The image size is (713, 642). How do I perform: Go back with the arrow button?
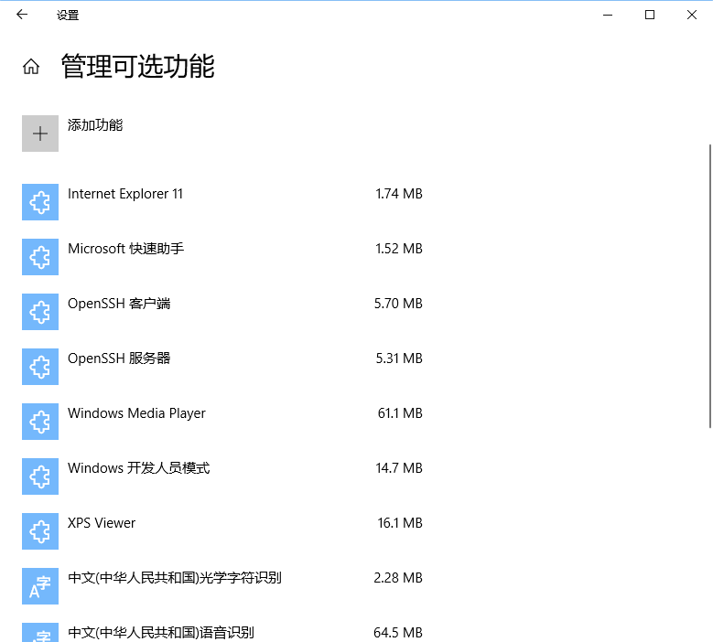22,15
